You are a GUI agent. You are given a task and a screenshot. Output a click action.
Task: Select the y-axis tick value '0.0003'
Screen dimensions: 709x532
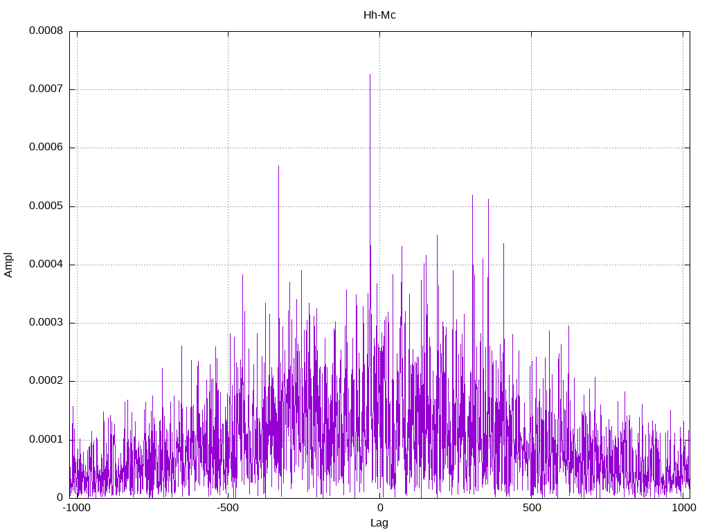click(x=46, y=323)
